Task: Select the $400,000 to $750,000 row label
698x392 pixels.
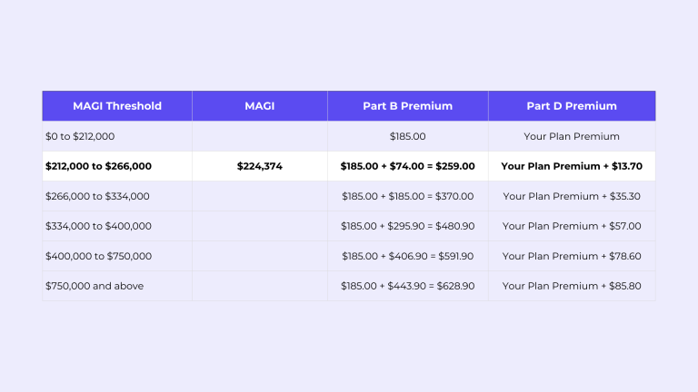Action: coord(117,256)
